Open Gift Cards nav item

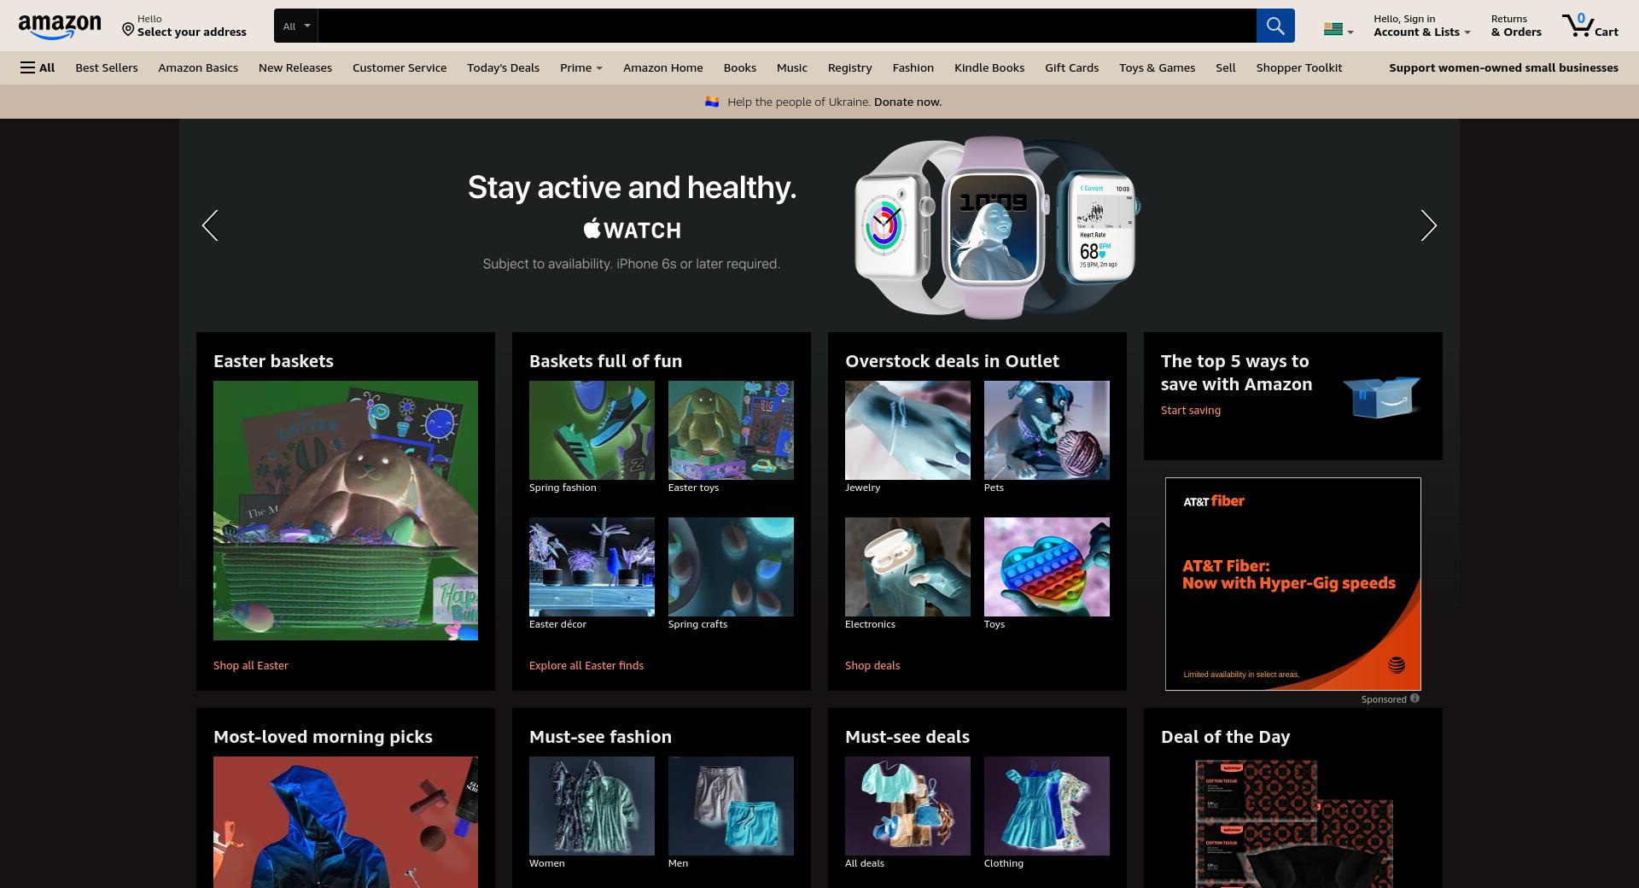tap(1071, 67)
